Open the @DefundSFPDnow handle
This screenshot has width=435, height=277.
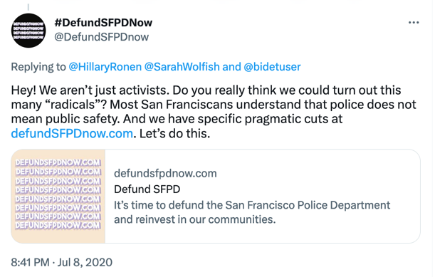click(102, 37)
